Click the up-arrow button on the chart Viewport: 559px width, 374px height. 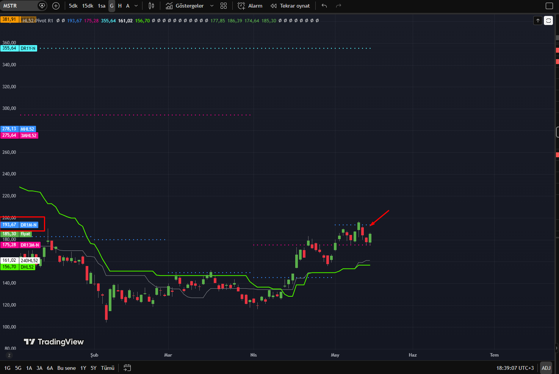pyautogui.click(x=538, y=20)
